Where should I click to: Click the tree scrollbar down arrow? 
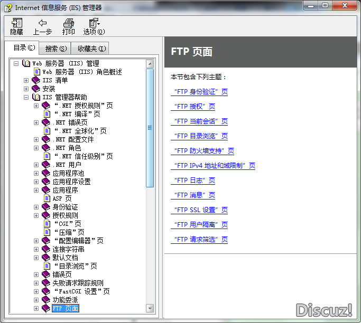pyautogui.click(x=150, y=308)
